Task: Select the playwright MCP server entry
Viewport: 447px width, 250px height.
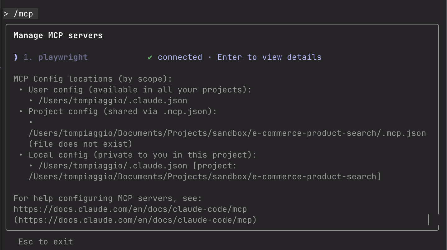Action: click(x=63, y=57)
